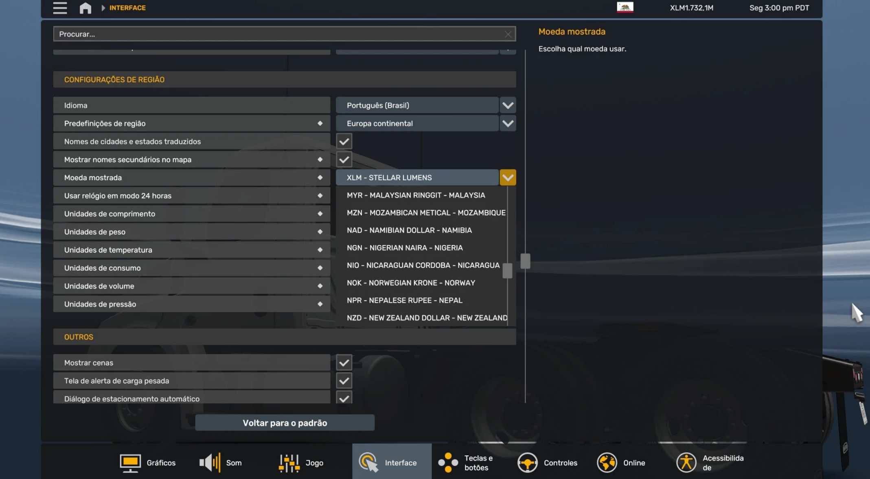The width and height of the screenshot is (870, 479).
Task: Click Voltar para o padrão button
Action: [x=285, y=423]
